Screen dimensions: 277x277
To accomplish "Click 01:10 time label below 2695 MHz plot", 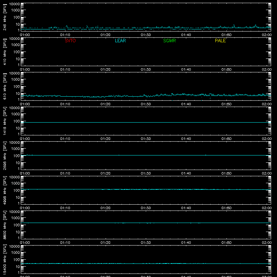I will pyautogui.click(x=65, y=173).
